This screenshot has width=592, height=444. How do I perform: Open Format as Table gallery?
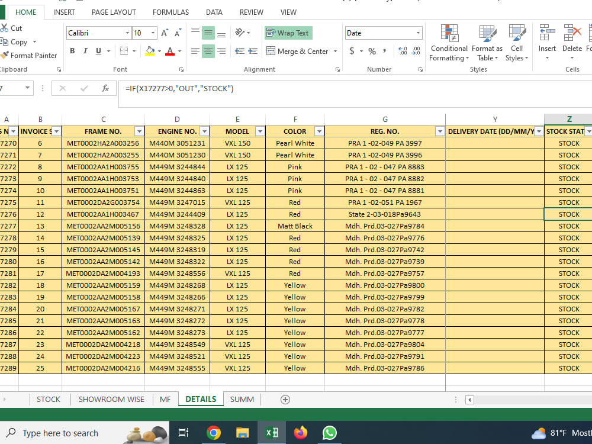tap(487, 43)
